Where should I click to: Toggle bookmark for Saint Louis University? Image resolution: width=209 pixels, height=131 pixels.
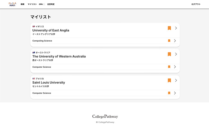pos(169,80)
